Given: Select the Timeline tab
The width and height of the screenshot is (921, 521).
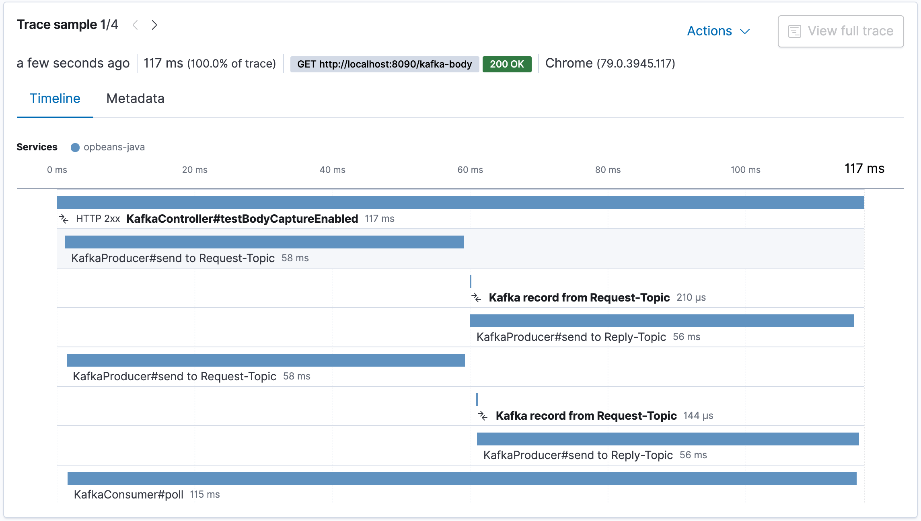Looking at the screenshot, I should pos(55,98).
